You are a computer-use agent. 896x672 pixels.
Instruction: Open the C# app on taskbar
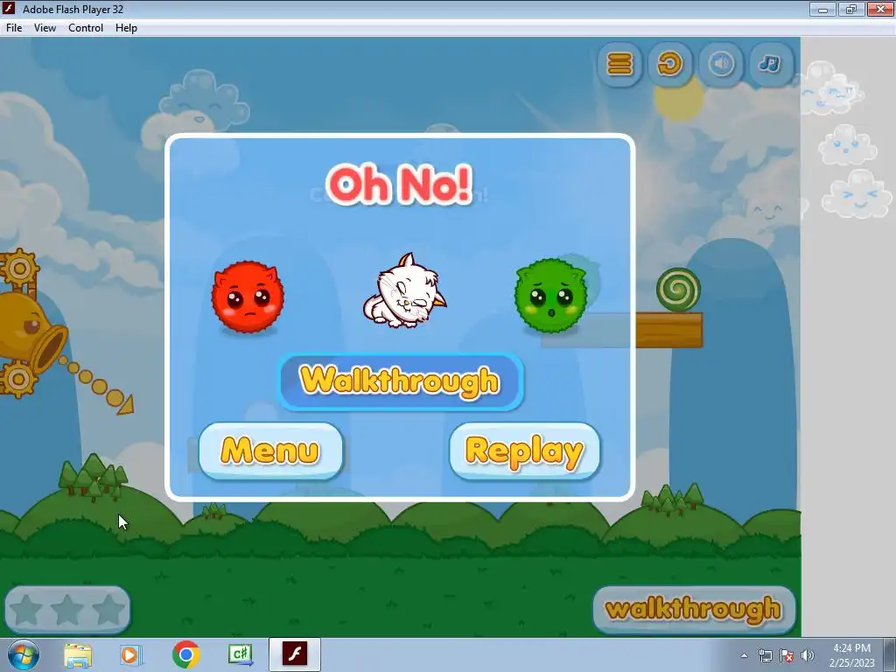click(241, 654)
